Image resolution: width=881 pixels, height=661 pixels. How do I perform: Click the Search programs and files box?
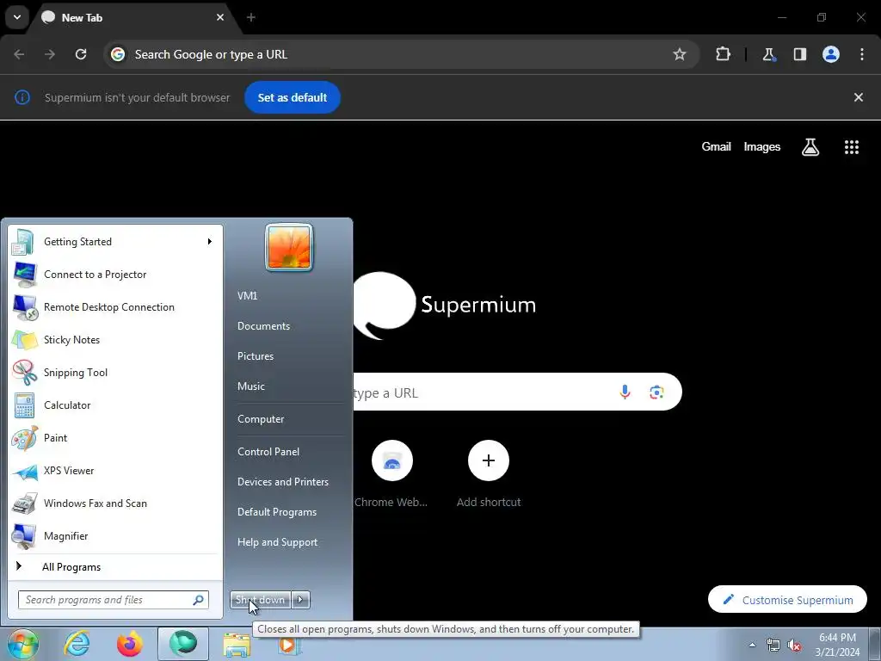(113, 600)
